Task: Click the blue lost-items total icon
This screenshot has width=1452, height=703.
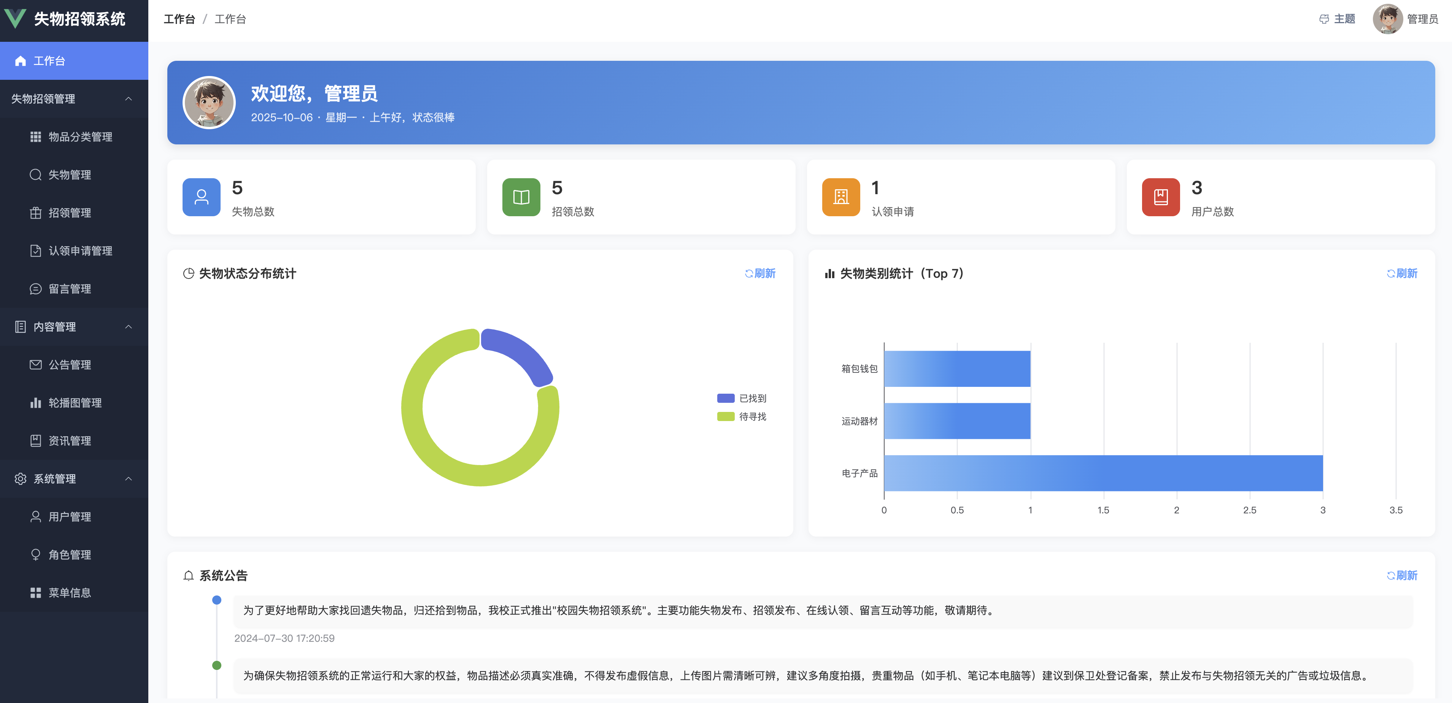Action: (201, 197)
